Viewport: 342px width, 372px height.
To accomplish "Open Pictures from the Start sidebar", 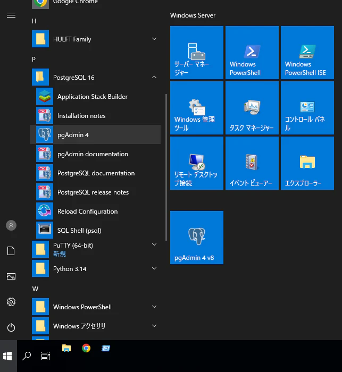I will (11, 276).
